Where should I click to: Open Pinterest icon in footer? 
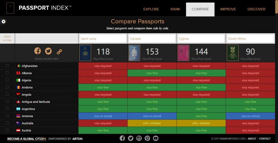point(148,138)
